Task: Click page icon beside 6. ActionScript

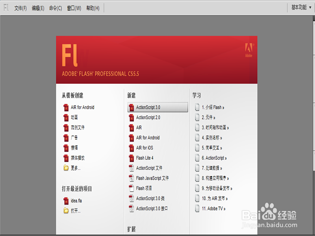Action: point(197,158)
